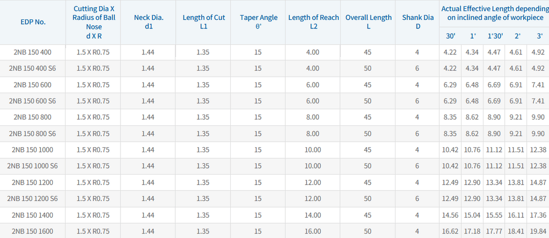Screen dimensions: 549x238
Task: Select the Taper Angle column header
Action: (258, 22)
